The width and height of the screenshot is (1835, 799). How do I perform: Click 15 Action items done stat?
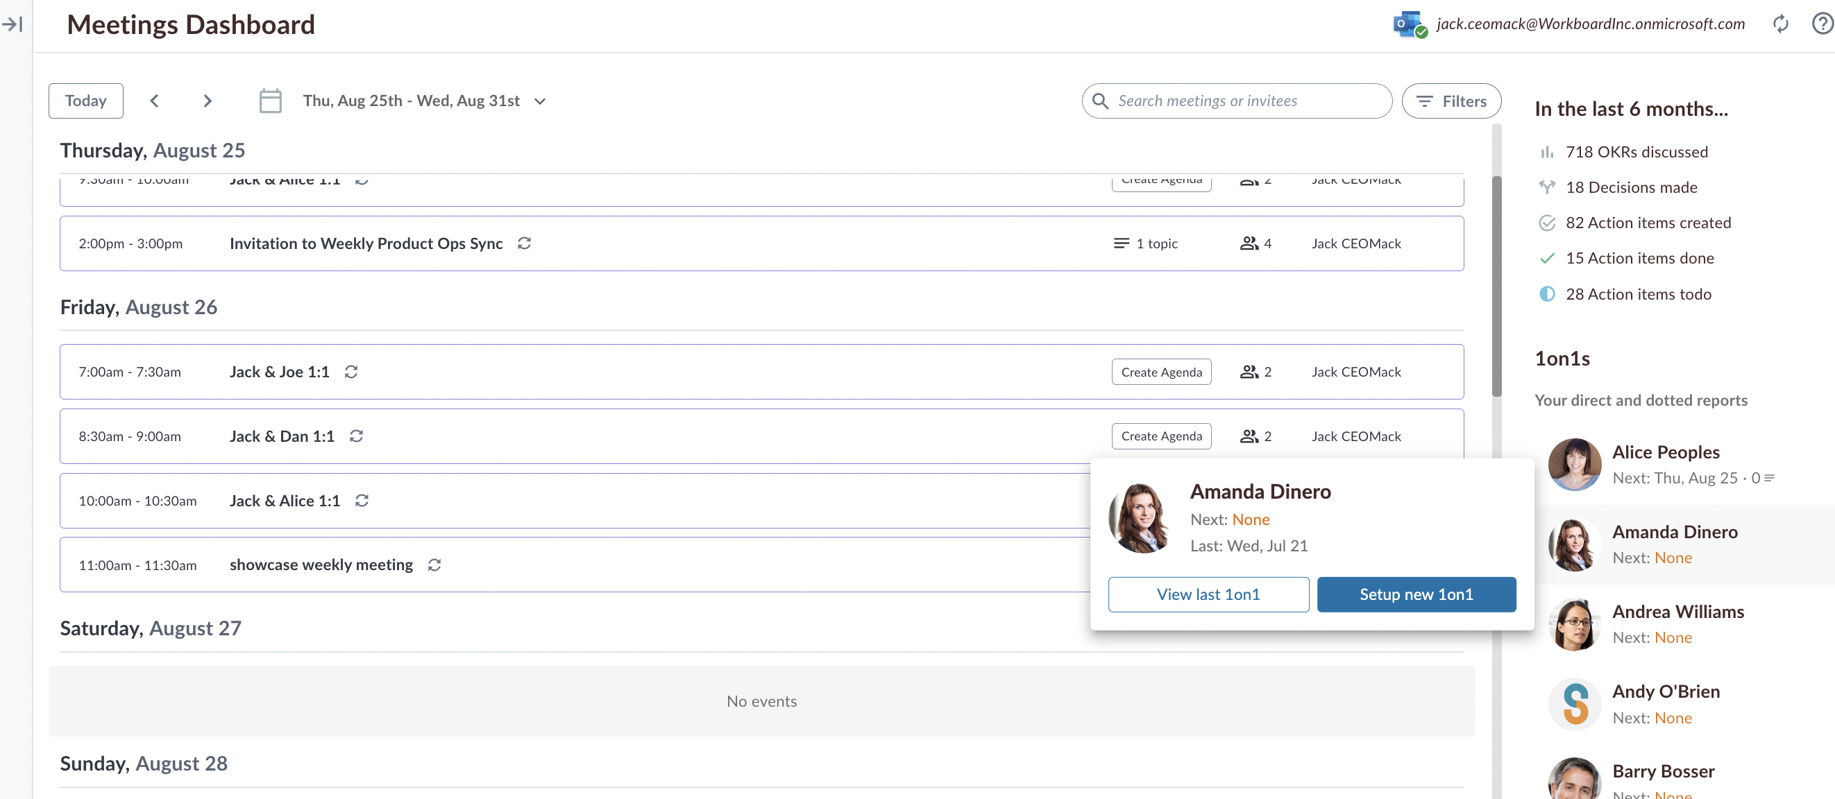tap(1640, 258)
